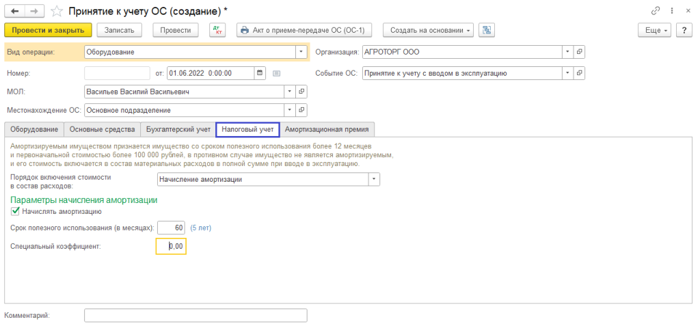Add form to favorites with star icon
700x326 pixels.
pyautogui.click(x=58, y=11)
